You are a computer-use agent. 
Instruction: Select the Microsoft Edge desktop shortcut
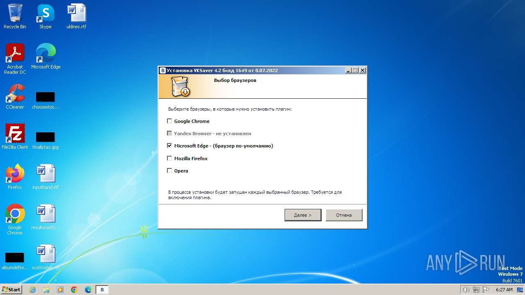pyautogui.click(x=46, y=57)
